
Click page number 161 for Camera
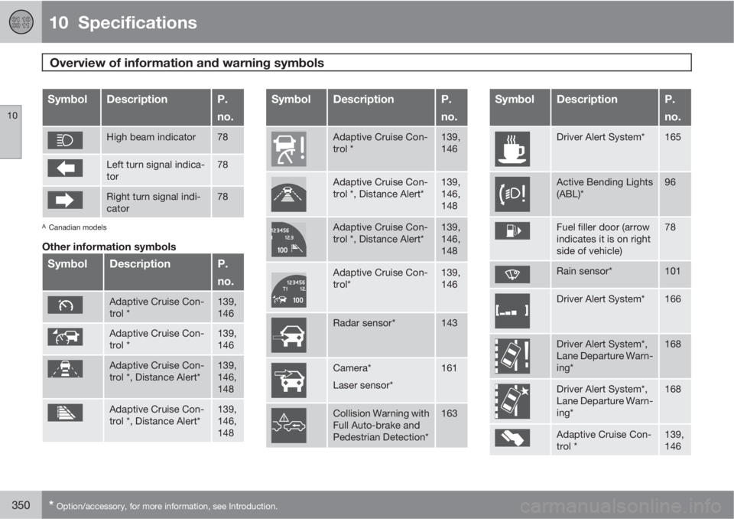click(x=449, y=368)
